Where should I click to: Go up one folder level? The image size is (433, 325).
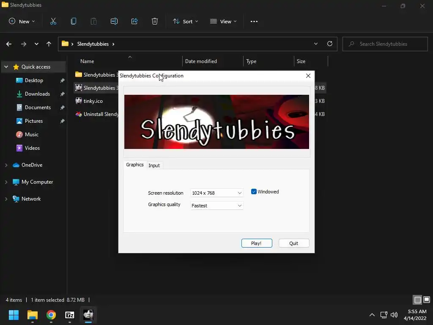pos(49,44)
